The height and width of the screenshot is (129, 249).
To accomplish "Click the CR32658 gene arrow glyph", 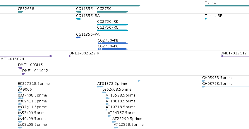I will tap(20, 12).
